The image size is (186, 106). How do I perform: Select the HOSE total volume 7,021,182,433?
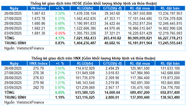(85, 38)
